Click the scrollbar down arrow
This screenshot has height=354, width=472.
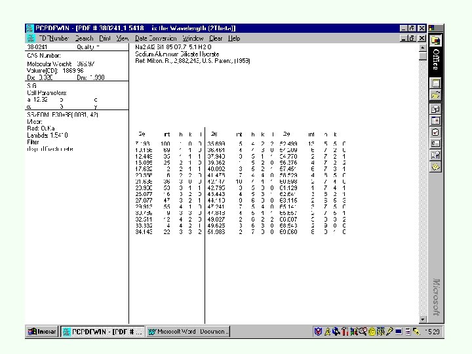click(x=423, y=319)
